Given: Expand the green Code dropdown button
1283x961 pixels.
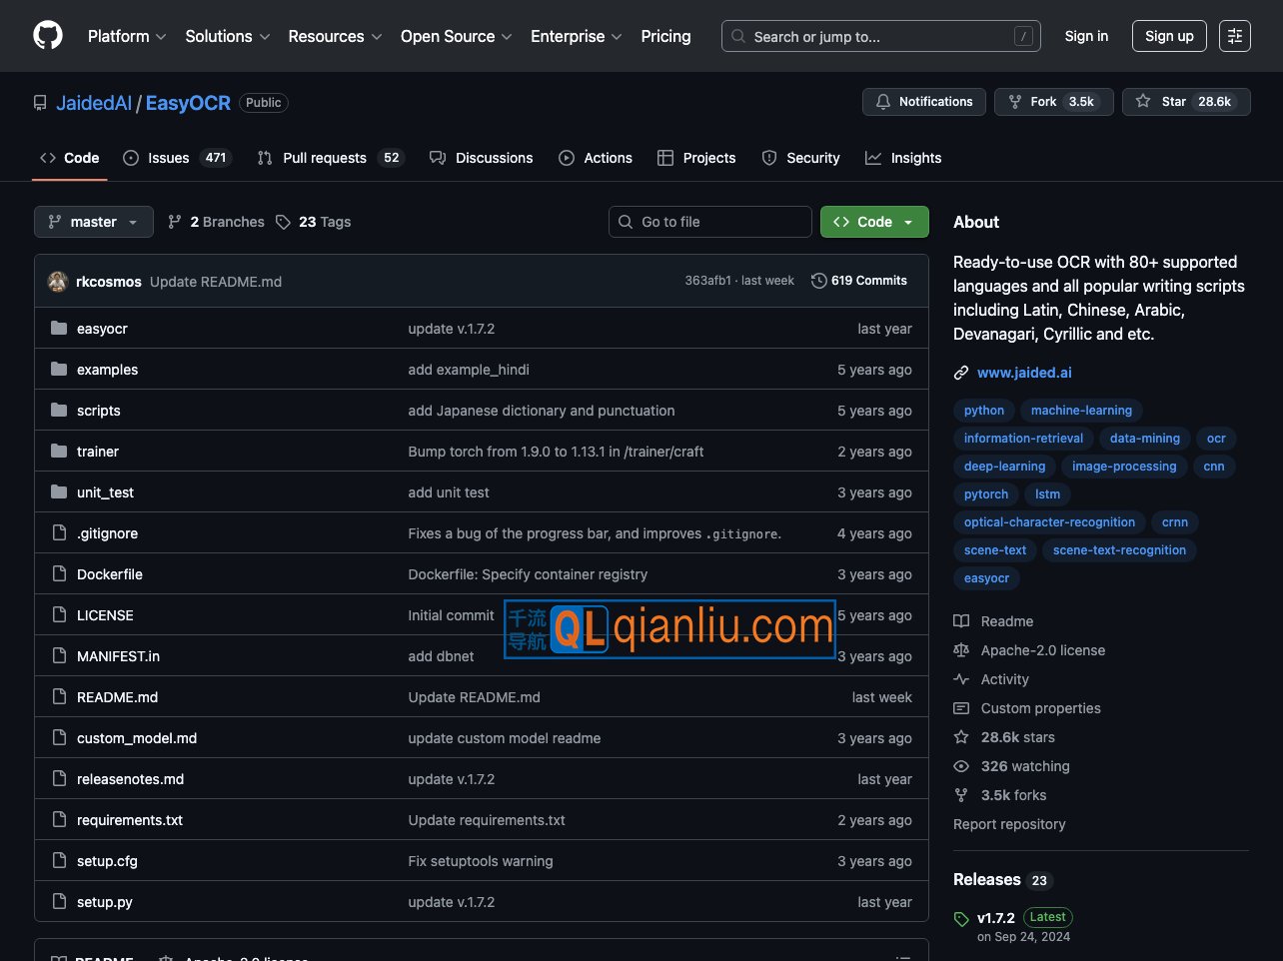Looking at the screenshot, I should click(874, 222).
